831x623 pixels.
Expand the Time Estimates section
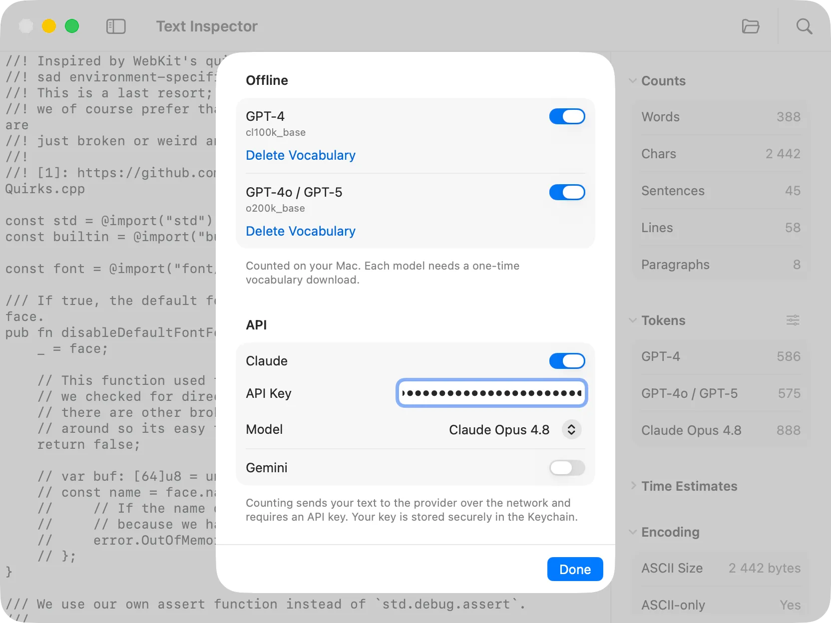coord(633,486)
